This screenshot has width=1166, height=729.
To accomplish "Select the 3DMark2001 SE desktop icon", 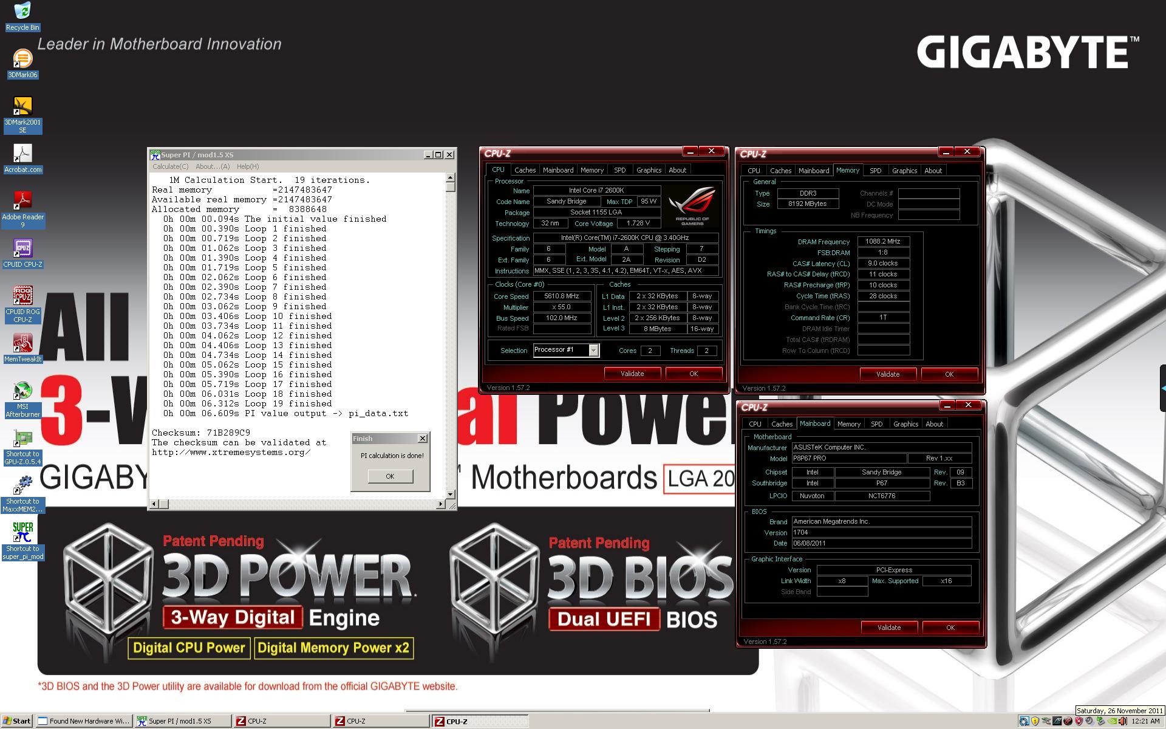I will point(22,115).
